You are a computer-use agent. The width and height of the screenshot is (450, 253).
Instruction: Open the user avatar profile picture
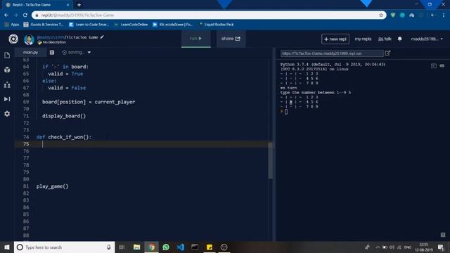pyautogui.click(x=29, y=39)
